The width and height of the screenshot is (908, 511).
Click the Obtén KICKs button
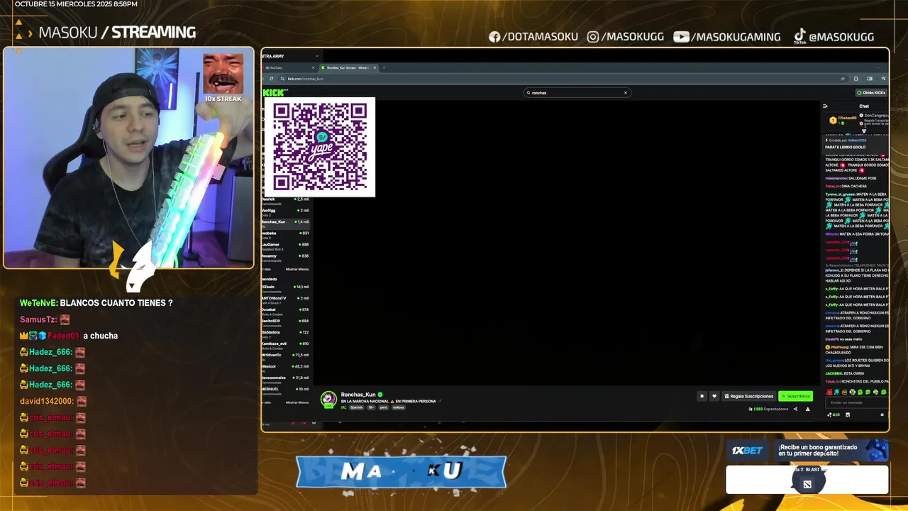coord(871,92)
